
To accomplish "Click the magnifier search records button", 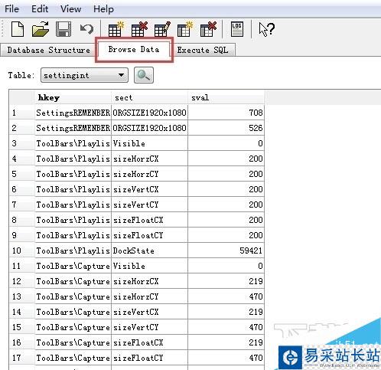I will click(144, 75).
